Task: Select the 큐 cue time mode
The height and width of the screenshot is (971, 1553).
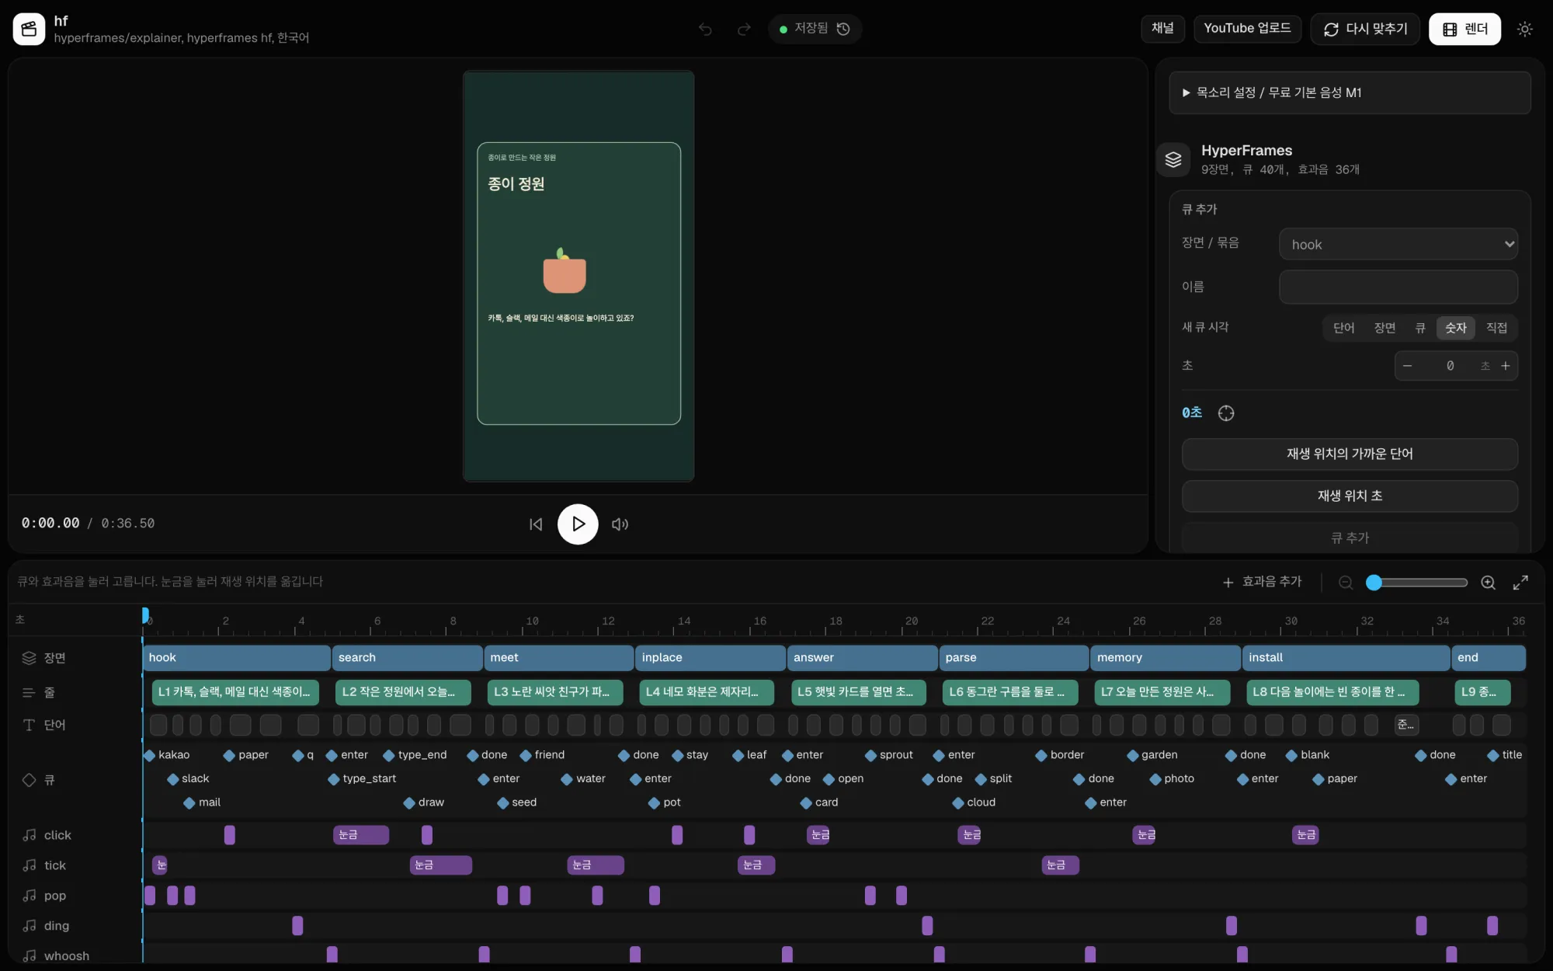Action: [x=1420, y=328]
